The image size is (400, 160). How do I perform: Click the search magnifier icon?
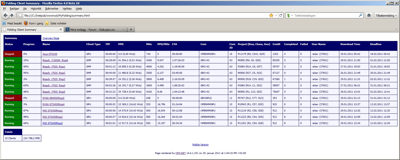click(x=361, y=15)
